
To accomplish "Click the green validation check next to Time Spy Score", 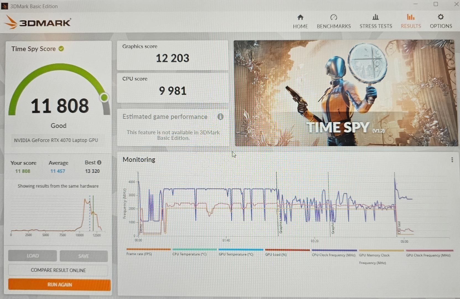I will (61, 49).
